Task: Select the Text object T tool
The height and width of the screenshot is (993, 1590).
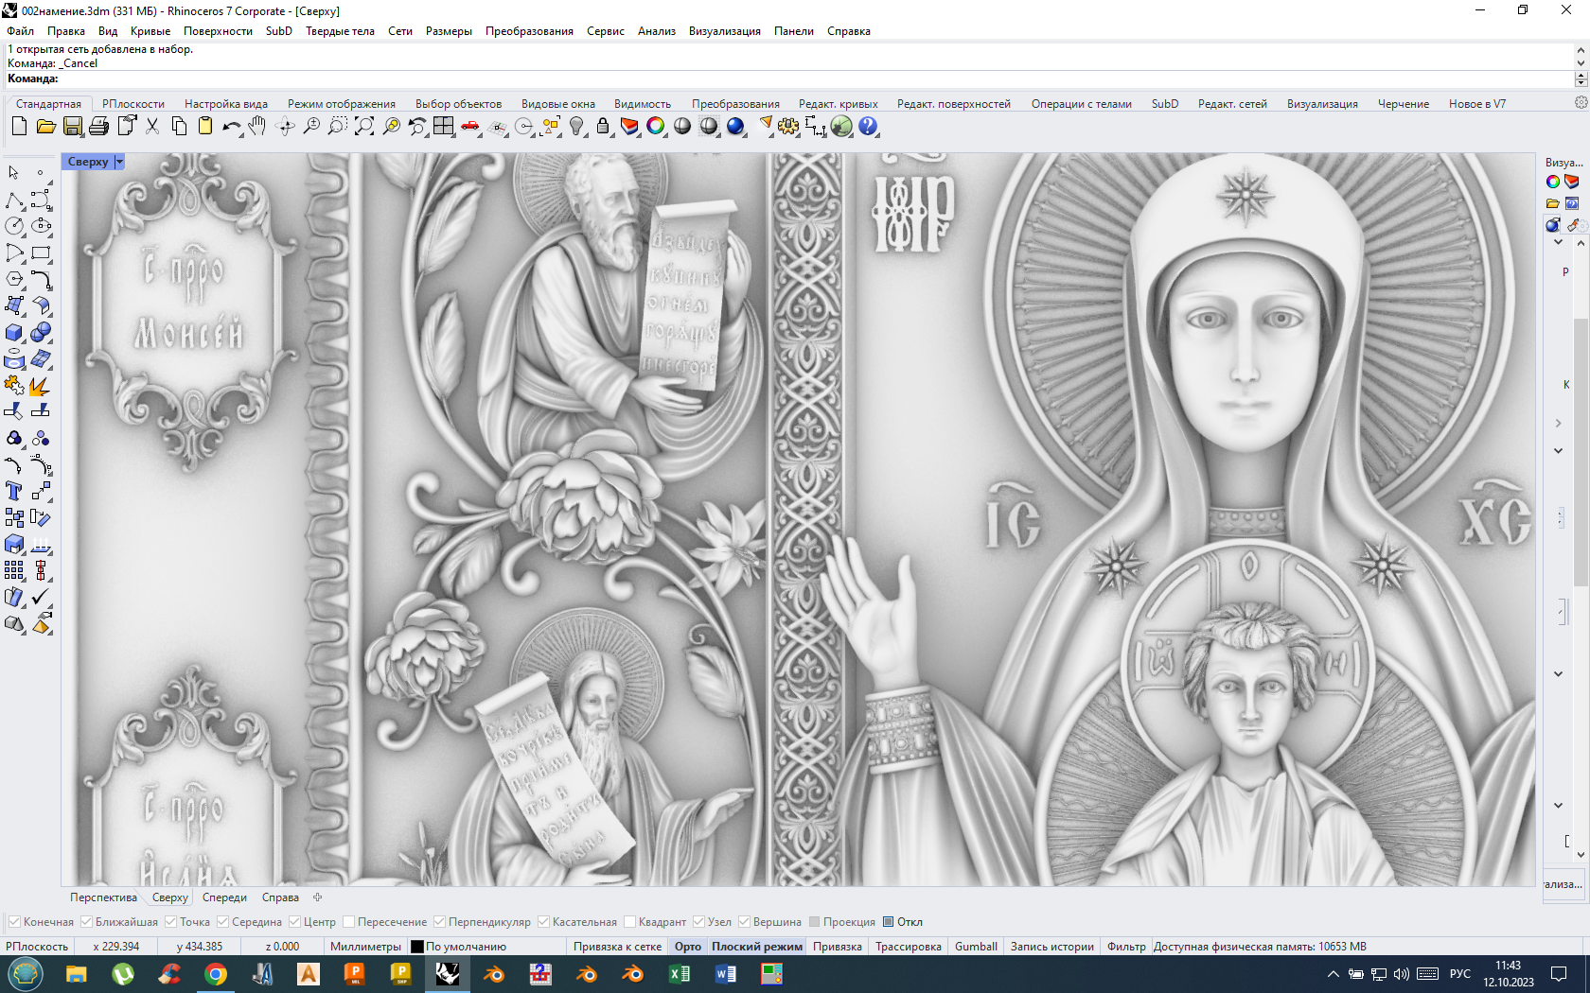Action: pos(14,491)
